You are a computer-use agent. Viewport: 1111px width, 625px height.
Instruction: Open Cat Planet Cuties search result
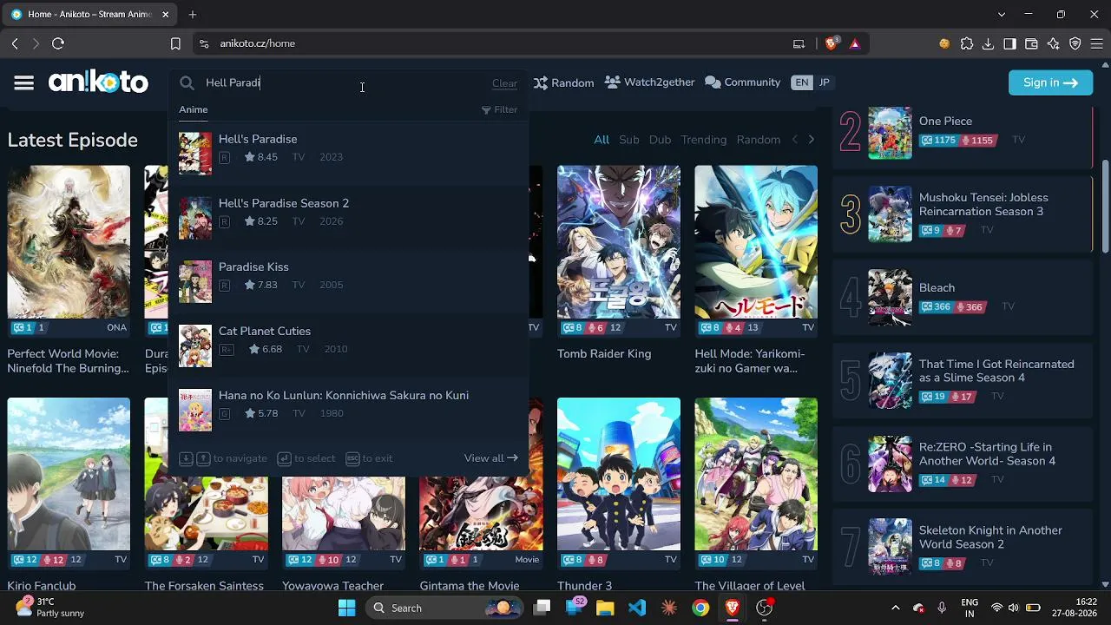pos(348,345)
